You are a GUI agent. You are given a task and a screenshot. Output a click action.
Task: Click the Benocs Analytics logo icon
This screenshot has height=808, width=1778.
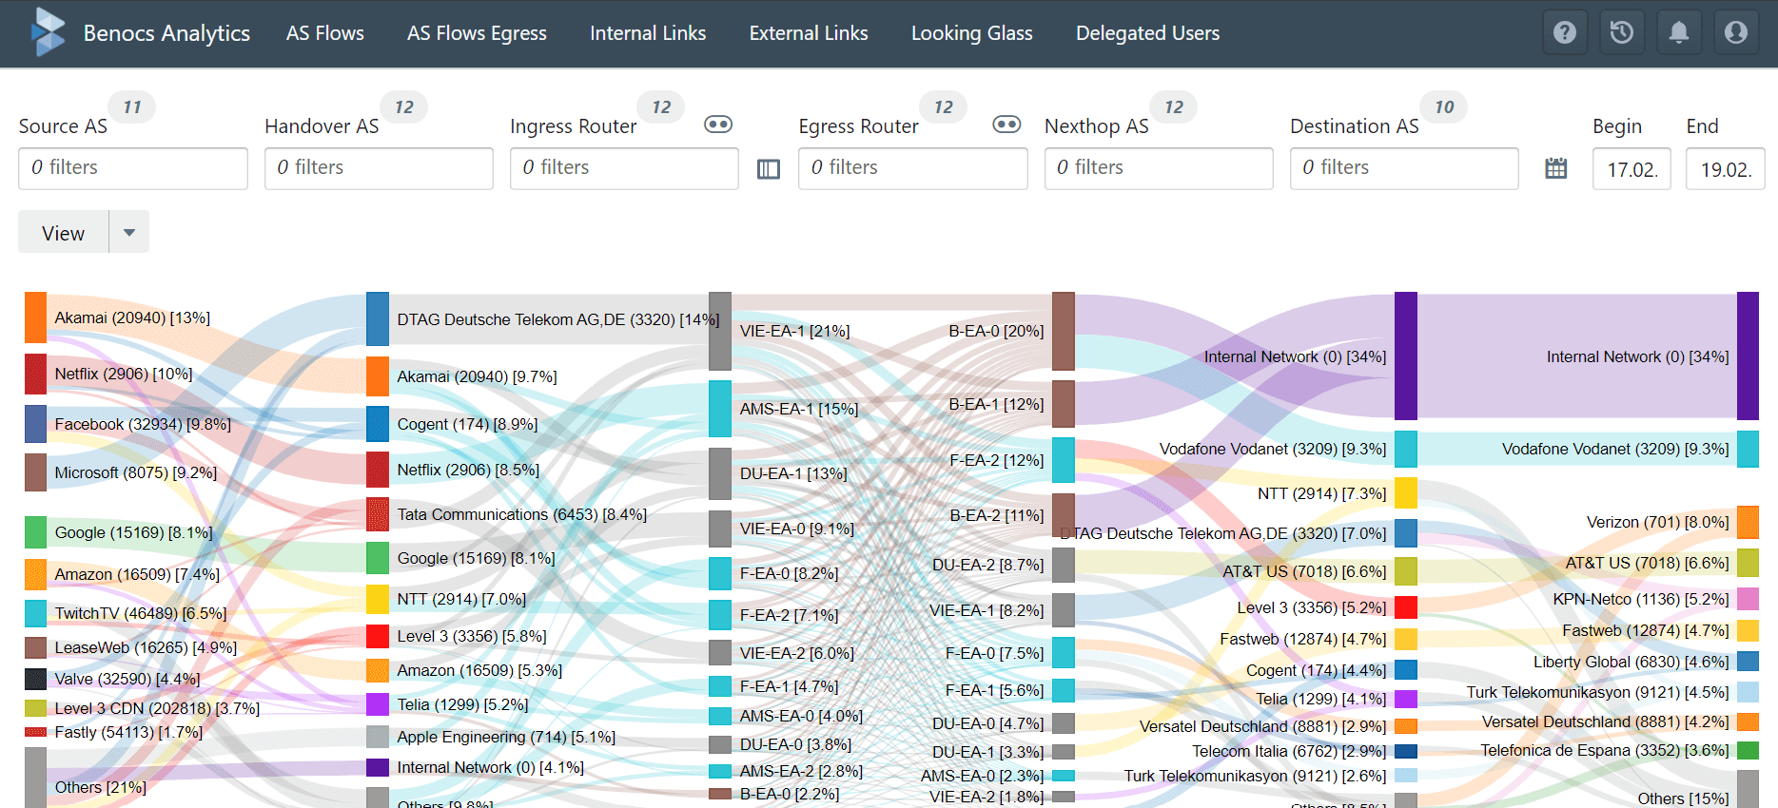click(x=48, y=32)
